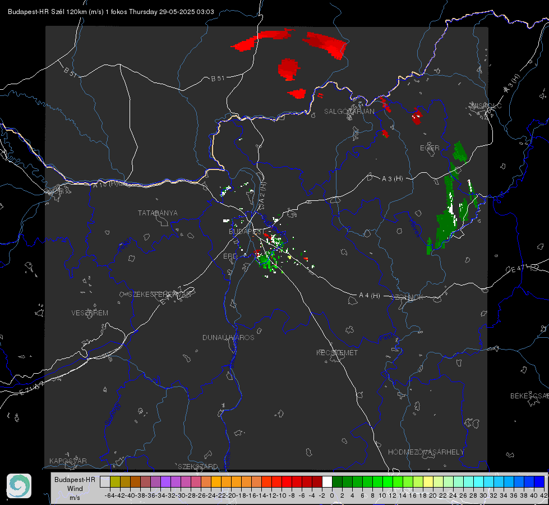Click the white zero-velocity legend swatch
The height and width of the screenshot is (505, 549).
pyautogui.click(x=327, y=481)
